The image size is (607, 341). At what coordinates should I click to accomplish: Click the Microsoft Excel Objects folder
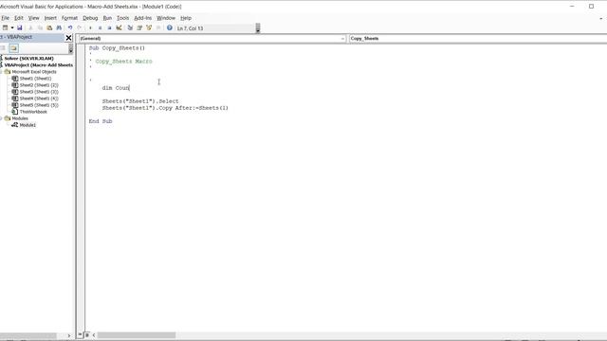pyautogui.click(x=34, y=72)
